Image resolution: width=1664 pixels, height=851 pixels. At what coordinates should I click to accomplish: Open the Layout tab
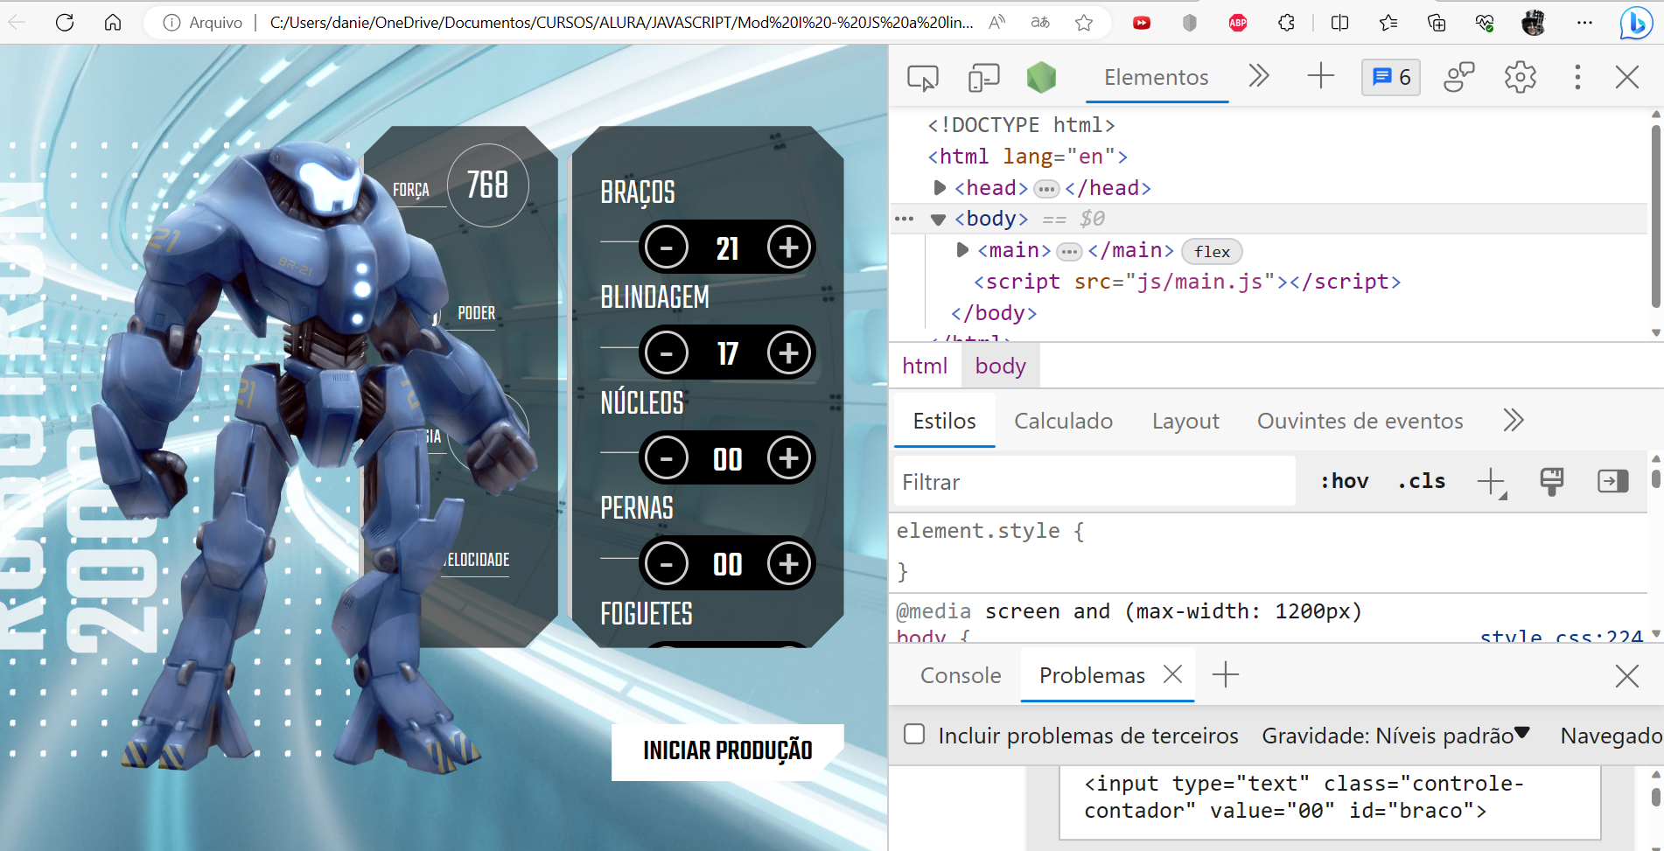point(1185,421)
